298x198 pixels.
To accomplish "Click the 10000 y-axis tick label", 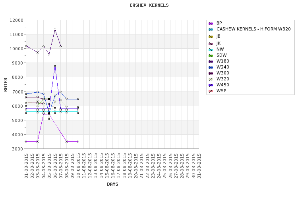I will [x=16, y=49].
